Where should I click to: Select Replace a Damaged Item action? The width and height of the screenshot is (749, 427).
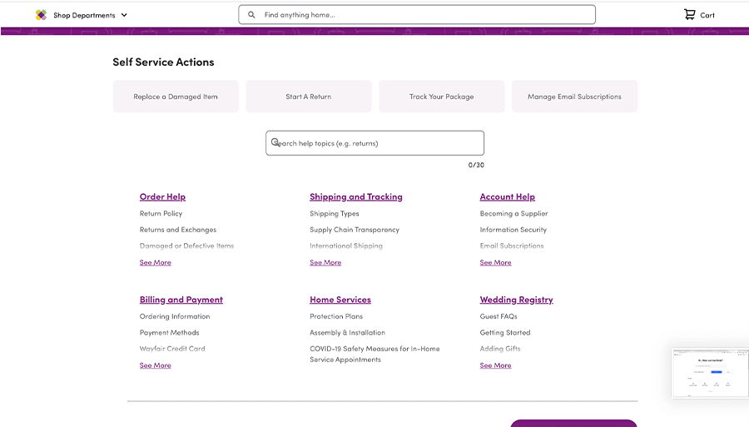tap(176, 97)
